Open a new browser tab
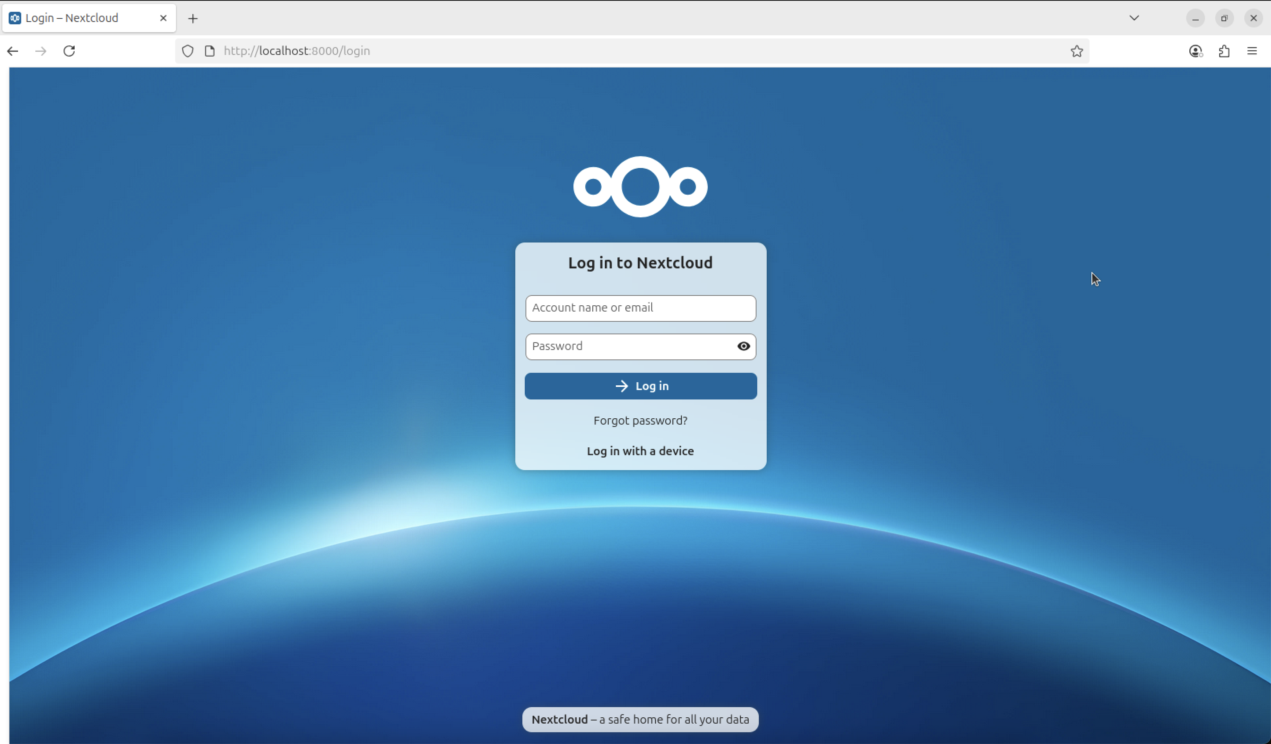This screenshot has height=744, width=1271. (193, 19)
